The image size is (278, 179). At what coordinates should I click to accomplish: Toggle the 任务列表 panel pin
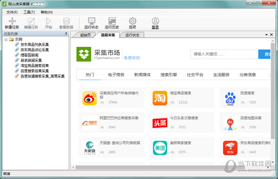click(x=66, y=33)
